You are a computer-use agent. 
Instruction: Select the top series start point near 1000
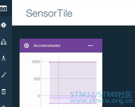tap(50, 62)
